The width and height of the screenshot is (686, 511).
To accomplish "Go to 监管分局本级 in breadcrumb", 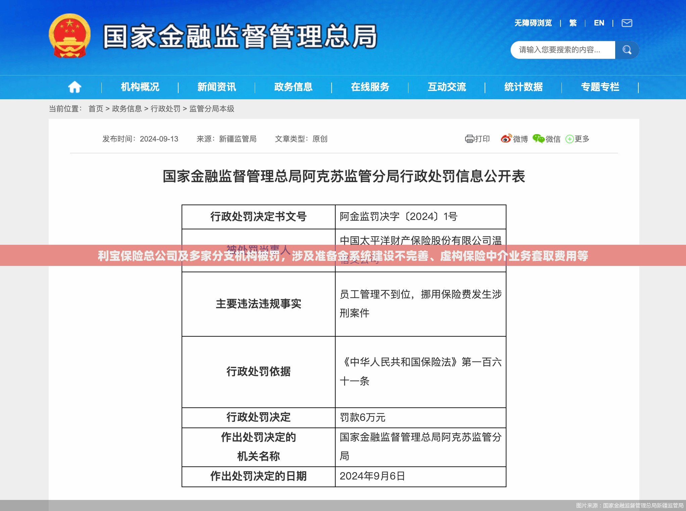I will [212, 109].
